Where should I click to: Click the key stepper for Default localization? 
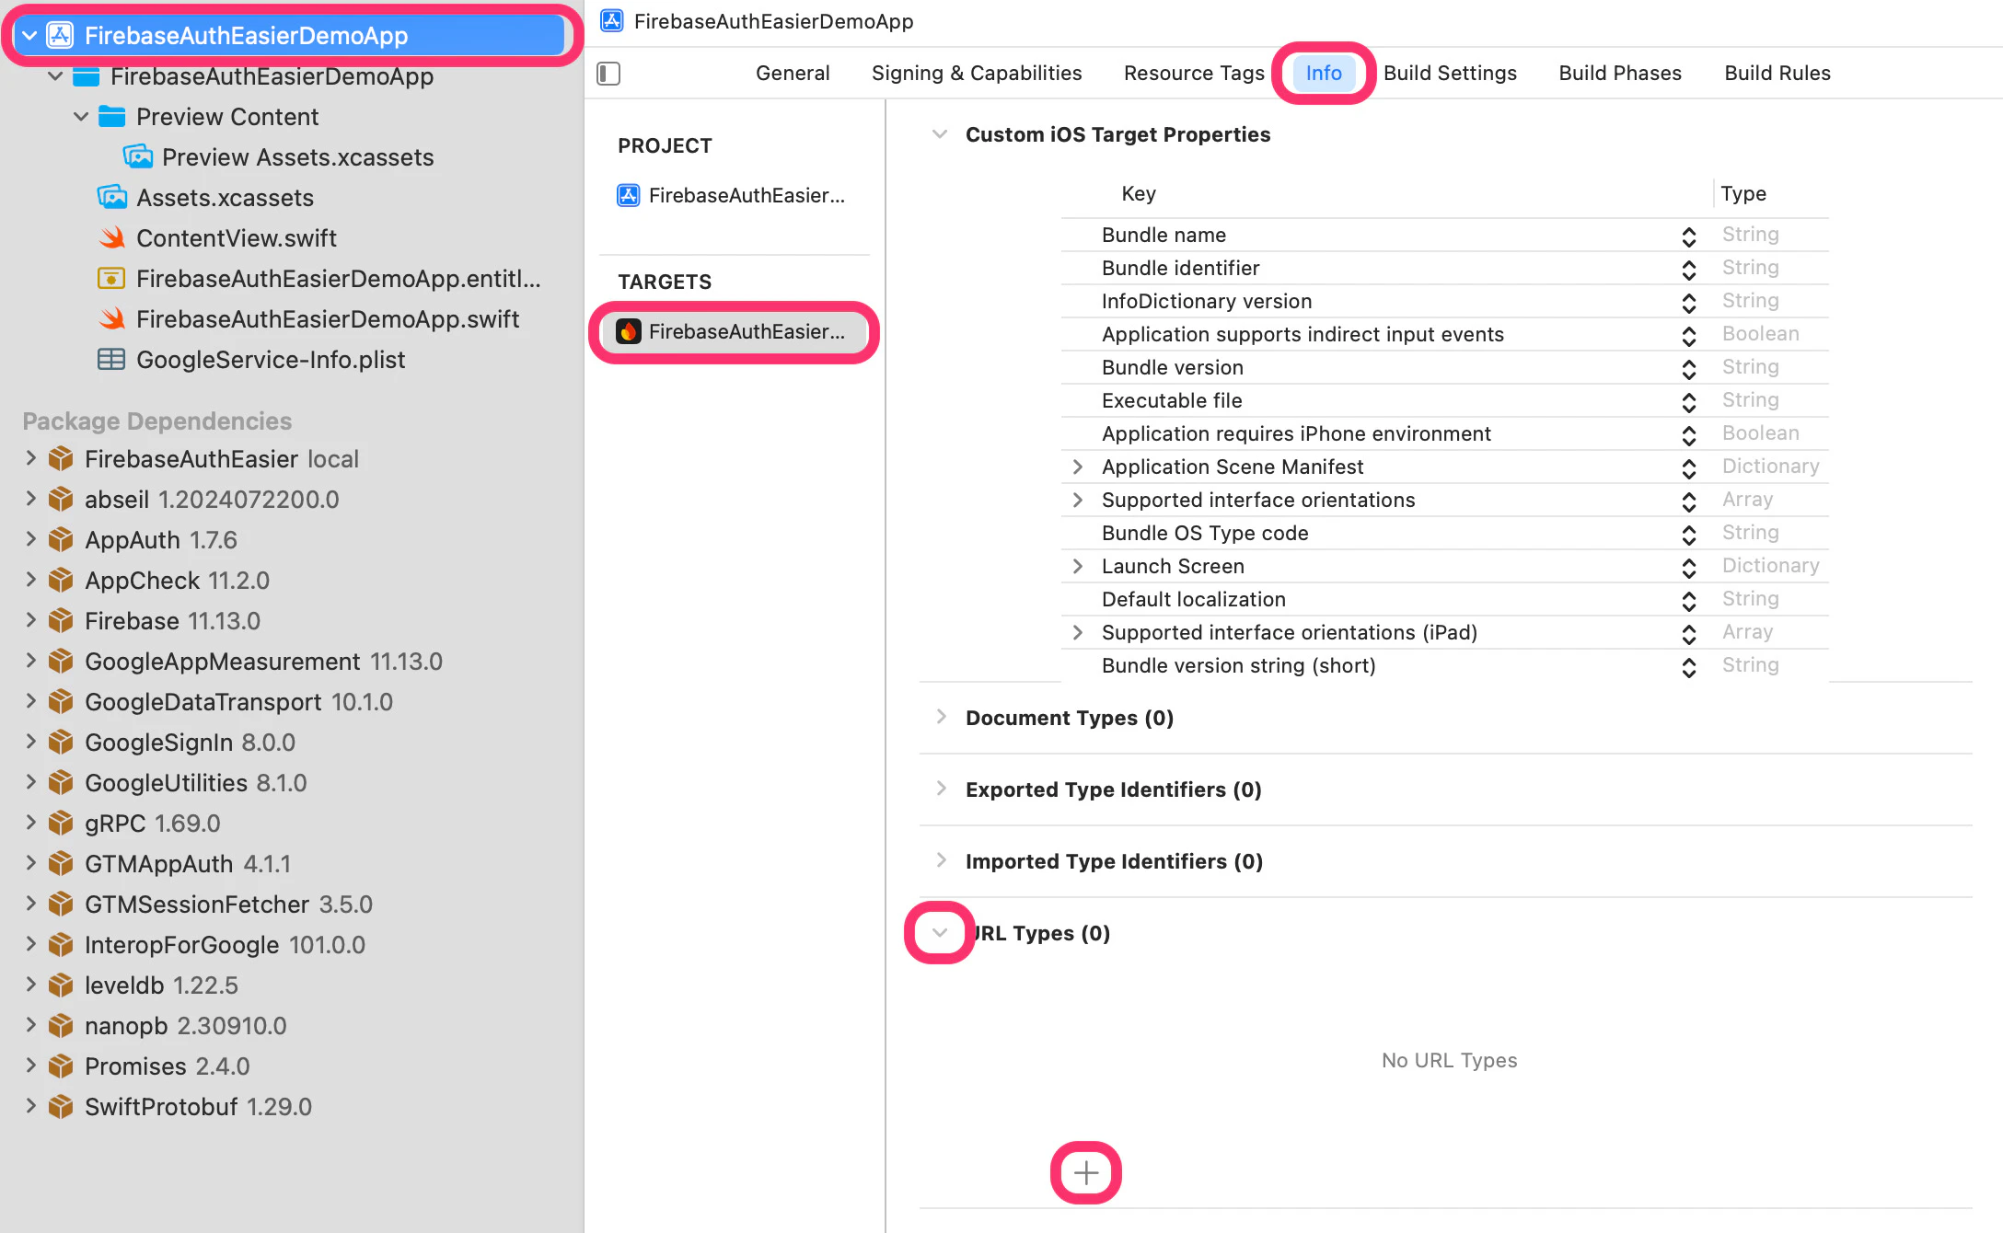pos(1689,600)
